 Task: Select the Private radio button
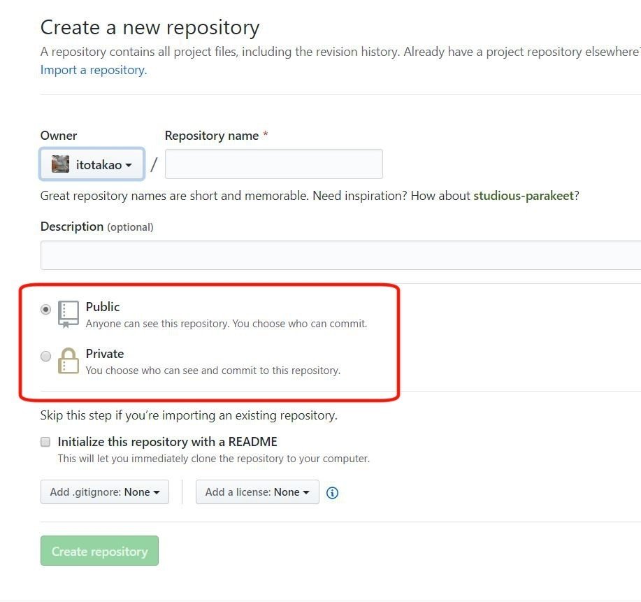[46, 357]
